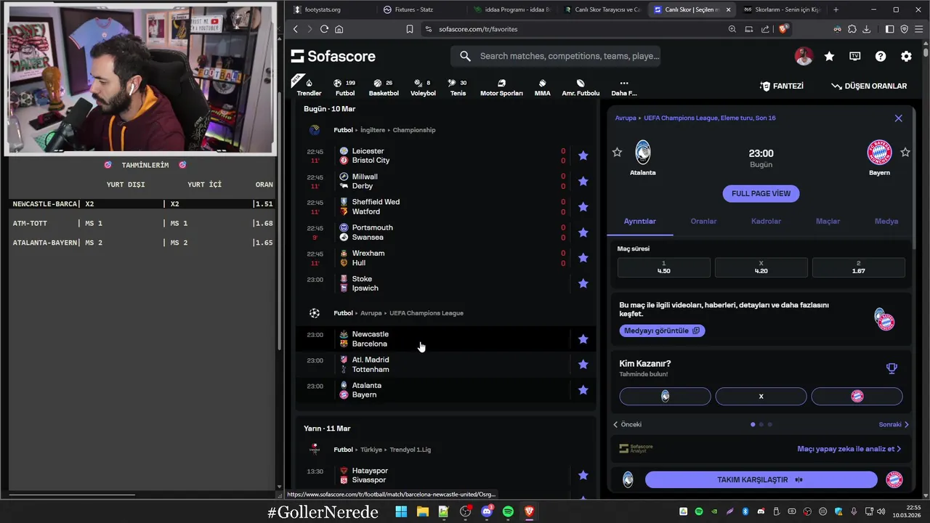Open Discord from the Windows taskbar
The width and height of the screenshot is (930, 523).
click(x=487, y=511)
